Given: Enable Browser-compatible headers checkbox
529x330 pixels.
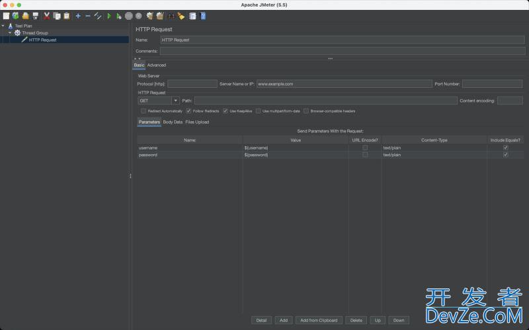Looking at the screenshot, I should [306, 111].
